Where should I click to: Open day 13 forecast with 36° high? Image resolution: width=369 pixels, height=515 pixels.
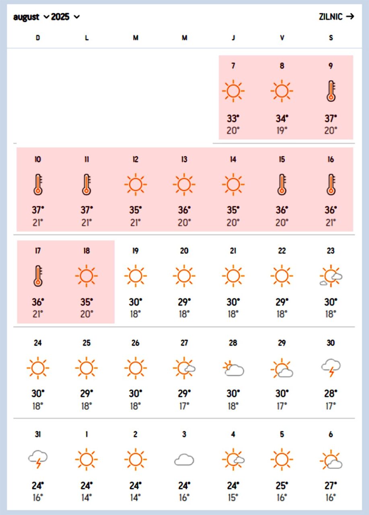point(184,189)
